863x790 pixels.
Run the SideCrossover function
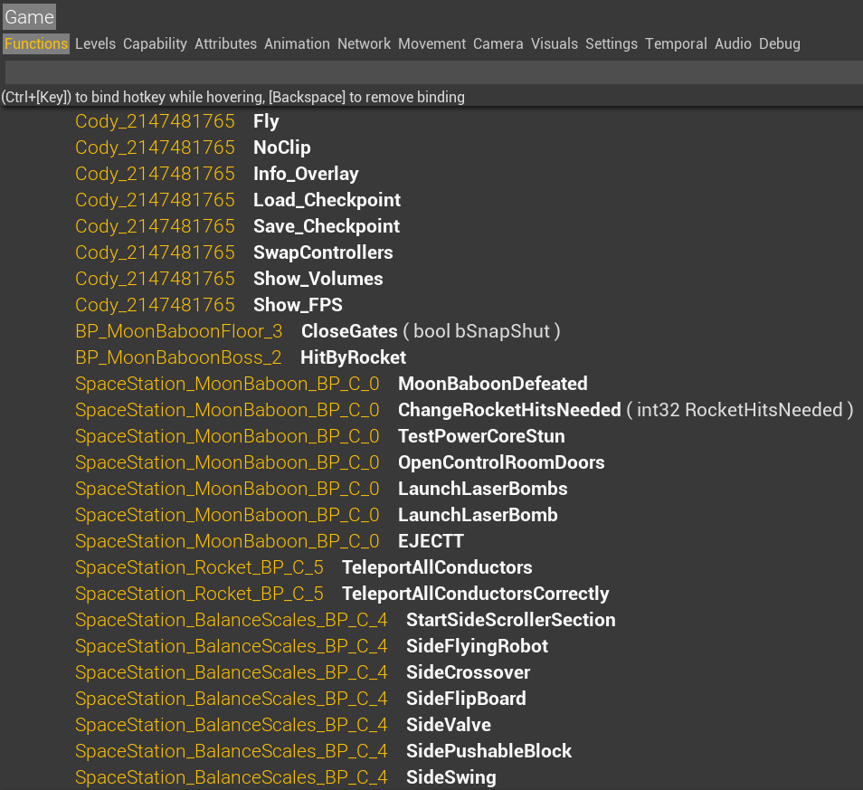point(468,672)
